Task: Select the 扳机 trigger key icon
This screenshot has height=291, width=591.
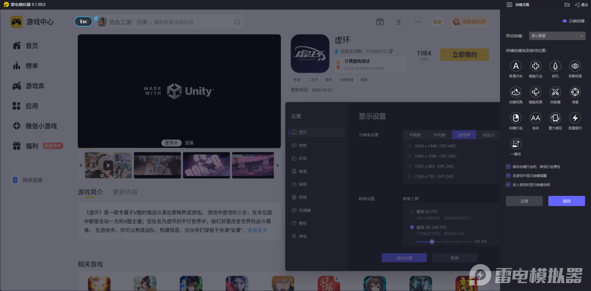Action: tap(555, 67)
